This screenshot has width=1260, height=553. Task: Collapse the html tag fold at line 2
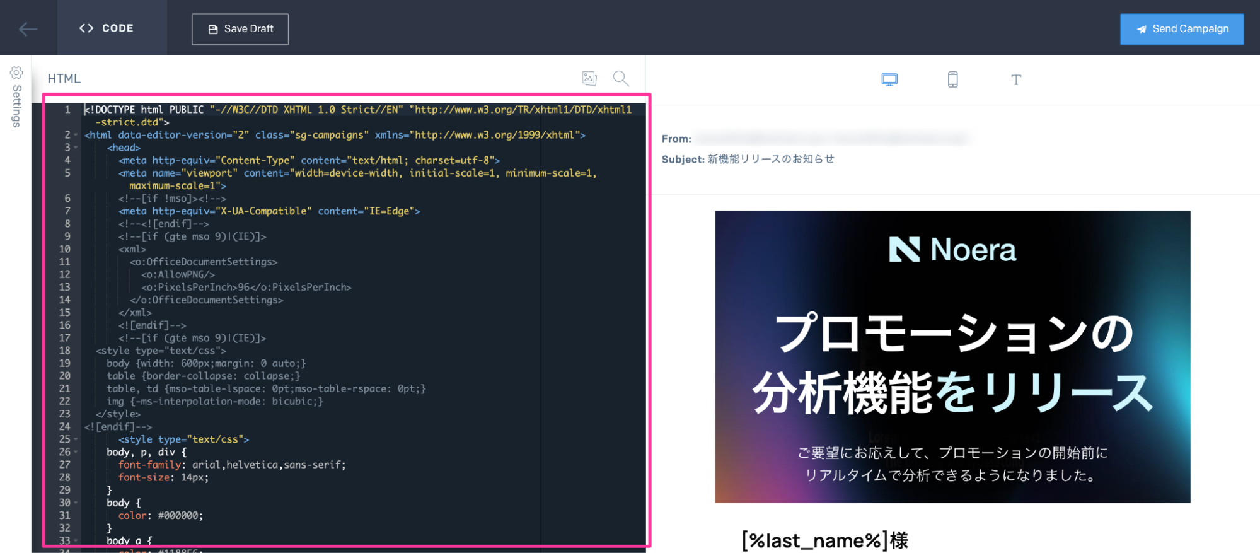76,135
